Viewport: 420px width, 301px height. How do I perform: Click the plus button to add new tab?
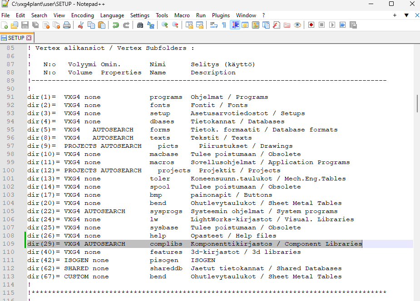point(395,15)
